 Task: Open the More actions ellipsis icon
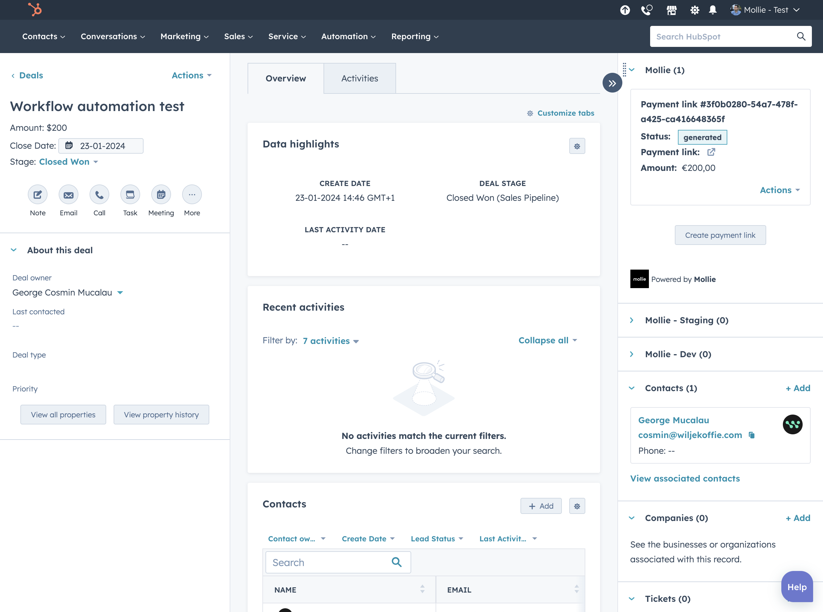[192, 195]
